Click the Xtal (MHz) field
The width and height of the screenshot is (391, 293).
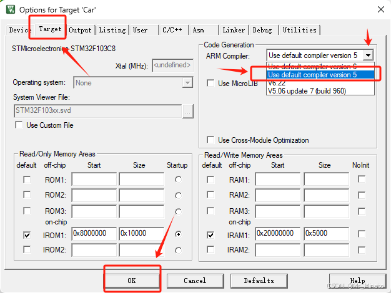[172, 65]
